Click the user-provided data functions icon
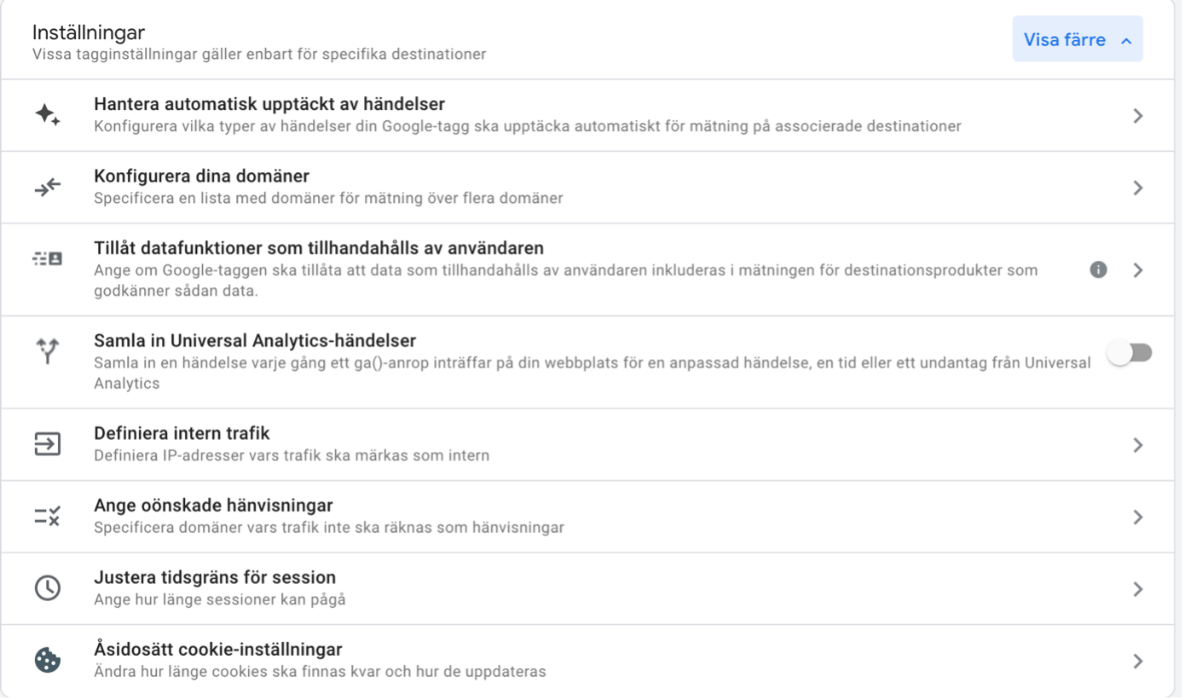The height and width of the screenshot is (700, 1185). pos(48,259)
